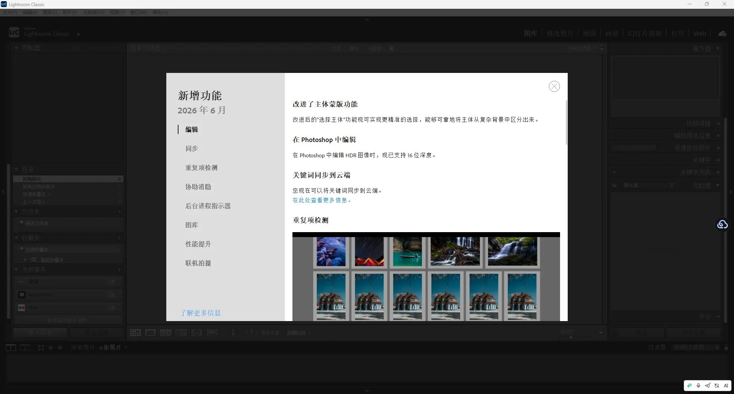Add a folder with the 文件夹 plus icon
The width and height of the screenshot is (734, 394).
(x=120, y=212)
